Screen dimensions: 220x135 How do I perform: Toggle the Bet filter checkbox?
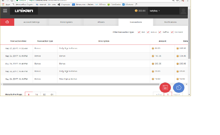click(x=139, y=32)
